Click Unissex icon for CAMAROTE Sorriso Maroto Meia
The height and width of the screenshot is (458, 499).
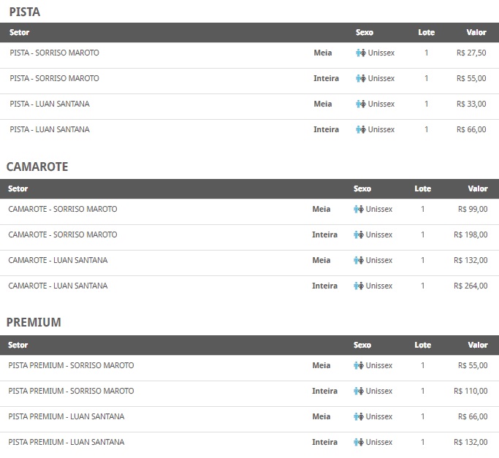(359, 209)
